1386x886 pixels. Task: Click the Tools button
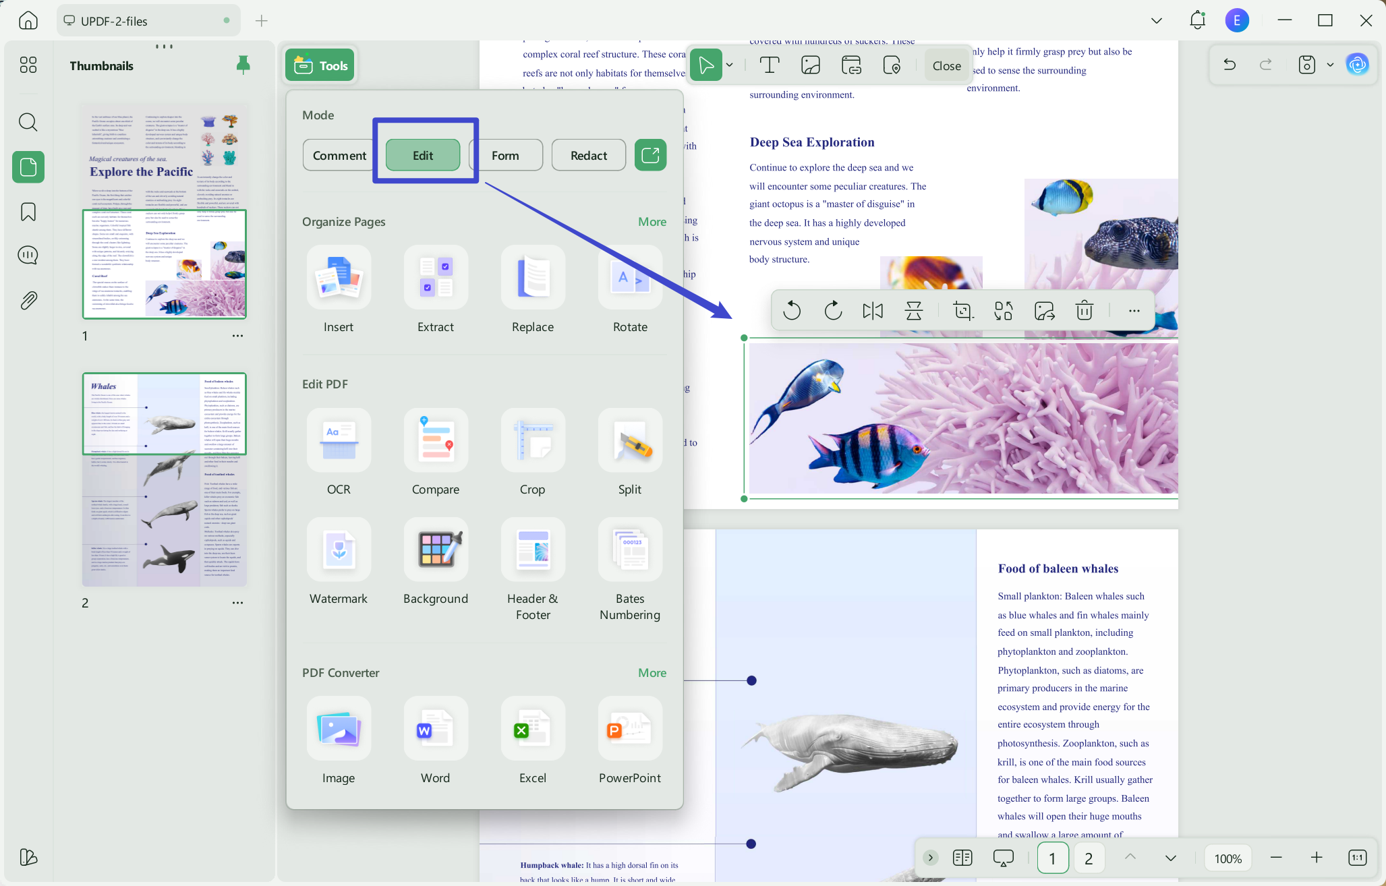tap(320, 65)
